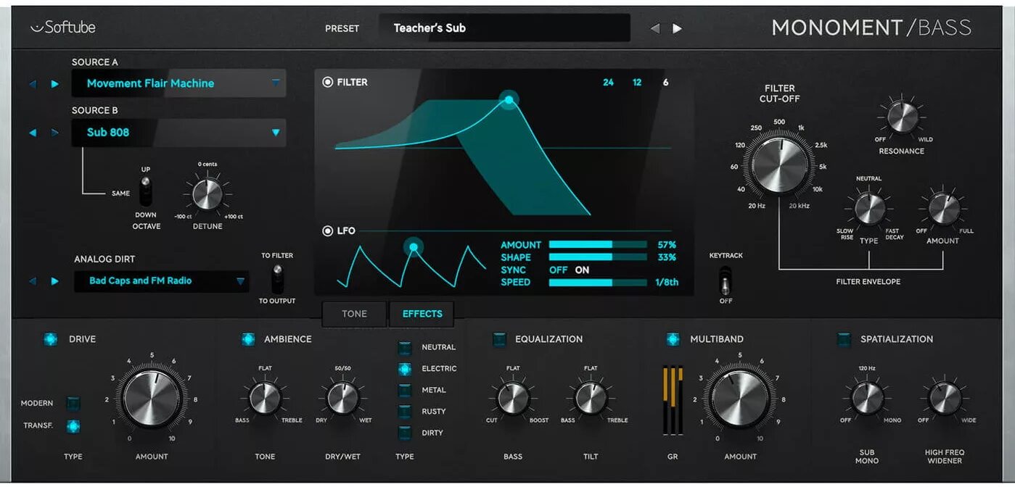The width and height of the screenshot is (1015, 487).
Task: Click the Teacher's Sub preset name field
Action: click(x=504, y=28)
